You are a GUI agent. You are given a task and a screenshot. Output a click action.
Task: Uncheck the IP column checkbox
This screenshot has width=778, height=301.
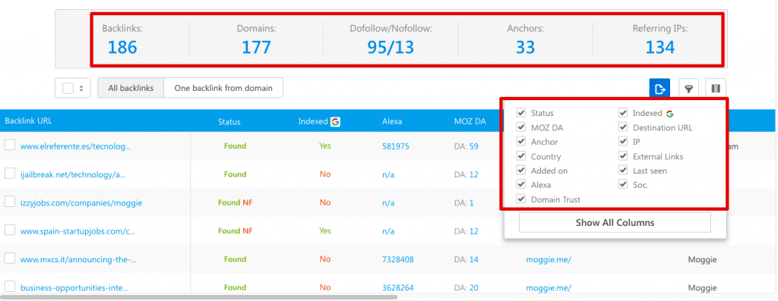(x=623, y=142)
